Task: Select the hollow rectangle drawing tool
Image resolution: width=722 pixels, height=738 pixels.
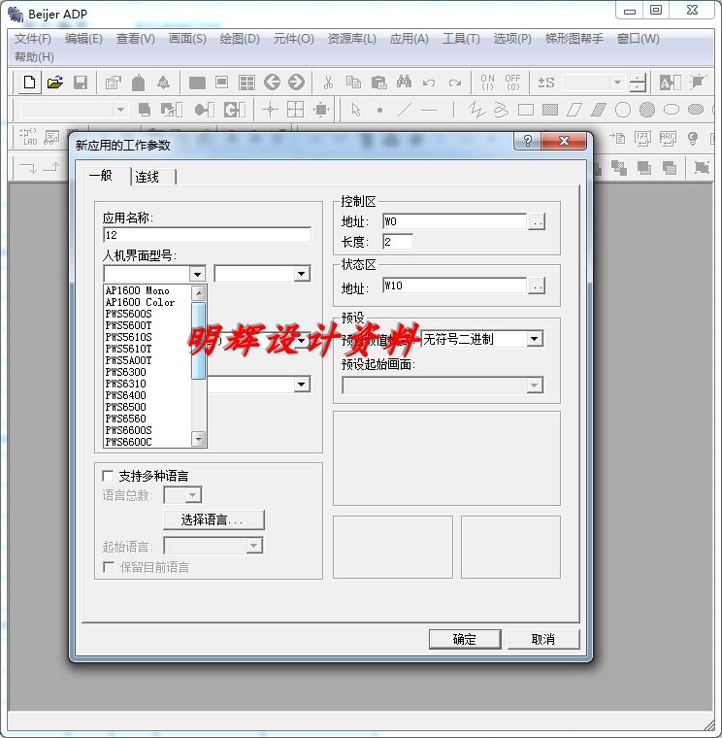Action: click(525, 110)
